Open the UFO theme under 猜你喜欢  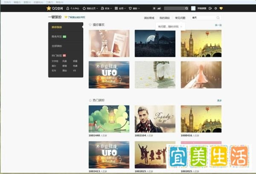[x=109, y=75]
